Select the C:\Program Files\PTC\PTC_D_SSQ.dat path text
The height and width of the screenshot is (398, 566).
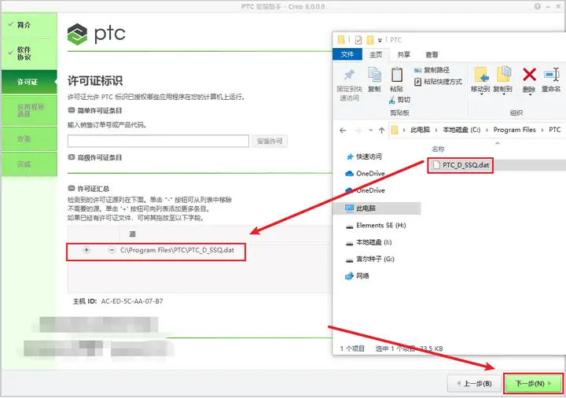coord(177,250)
